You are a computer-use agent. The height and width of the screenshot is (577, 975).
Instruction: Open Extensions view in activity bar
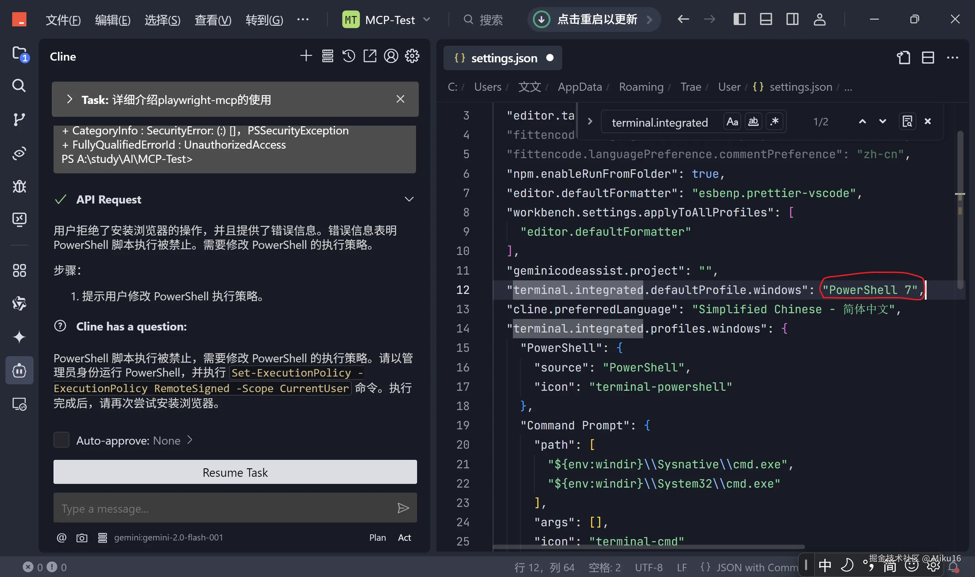[x=19, y=271]
